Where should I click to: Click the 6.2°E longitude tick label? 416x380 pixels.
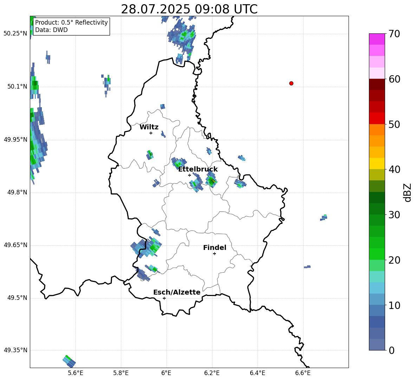pos(212,373)
